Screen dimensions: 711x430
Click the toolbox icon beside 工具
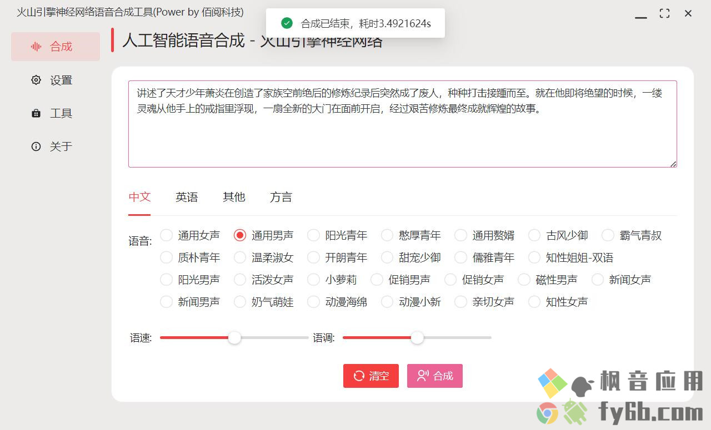click(x=36, y=113)
